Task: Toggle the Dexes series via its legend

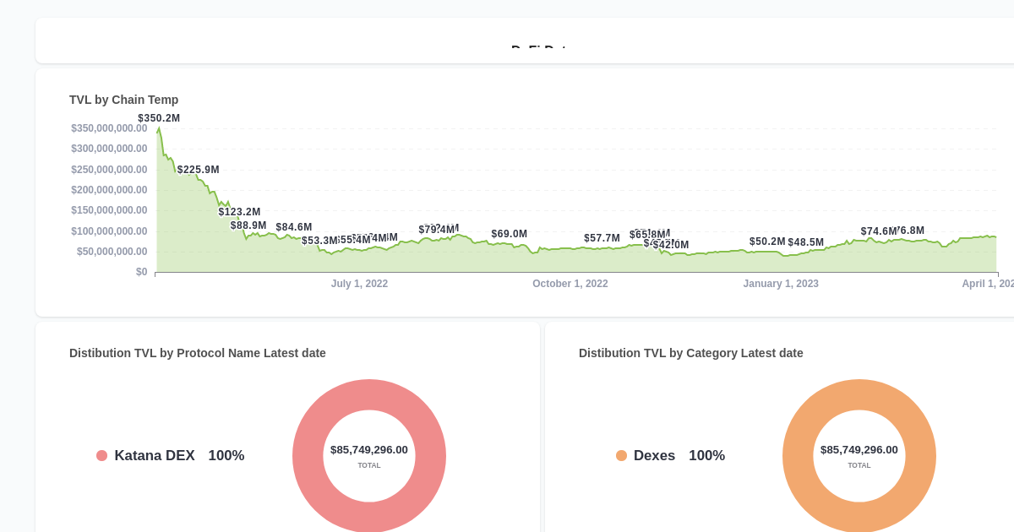Action: pyautogui.click(x=655, y=455)
